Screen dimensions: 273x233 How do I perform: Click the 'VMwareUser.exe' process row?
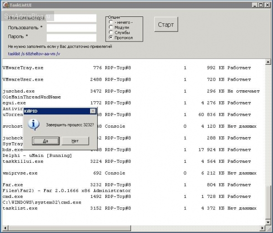click(x=127, y=79)
